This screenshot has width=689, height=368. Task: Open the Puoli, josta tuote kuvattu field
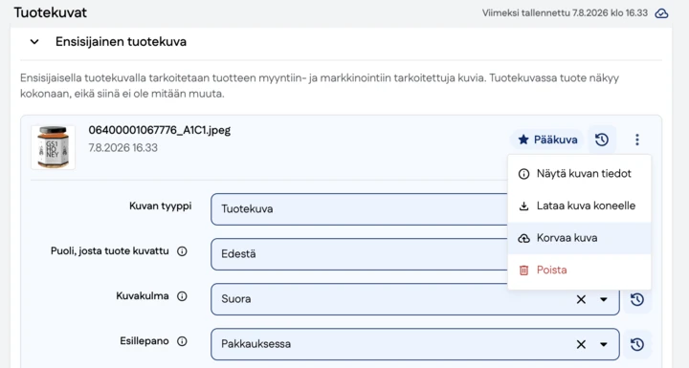point(359,254)
